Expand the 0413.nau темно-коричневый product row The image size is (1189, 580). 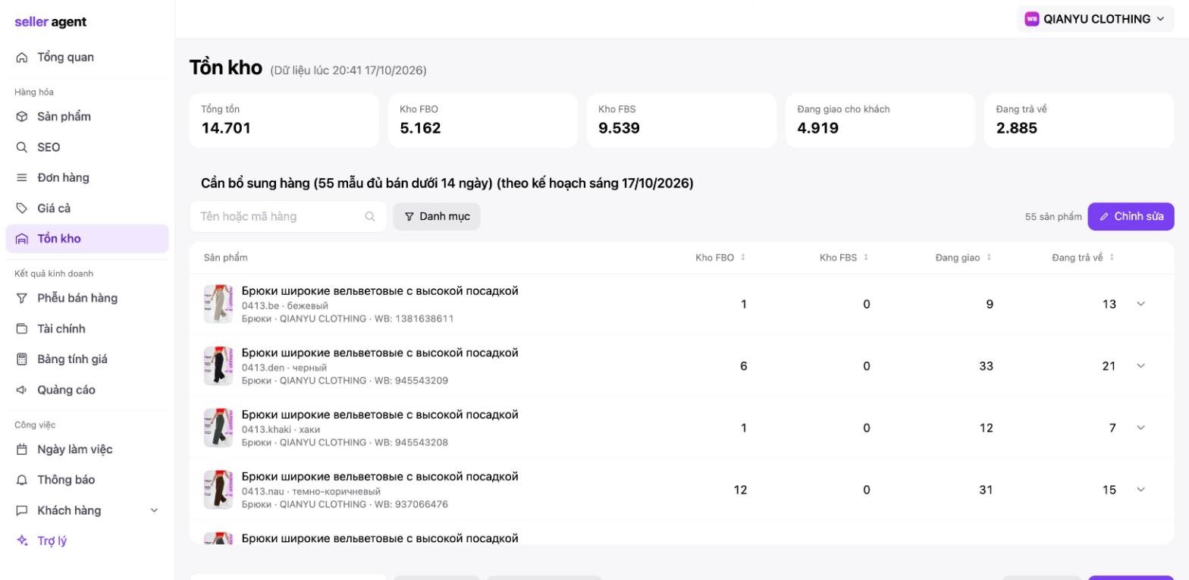click(1140, 490)
